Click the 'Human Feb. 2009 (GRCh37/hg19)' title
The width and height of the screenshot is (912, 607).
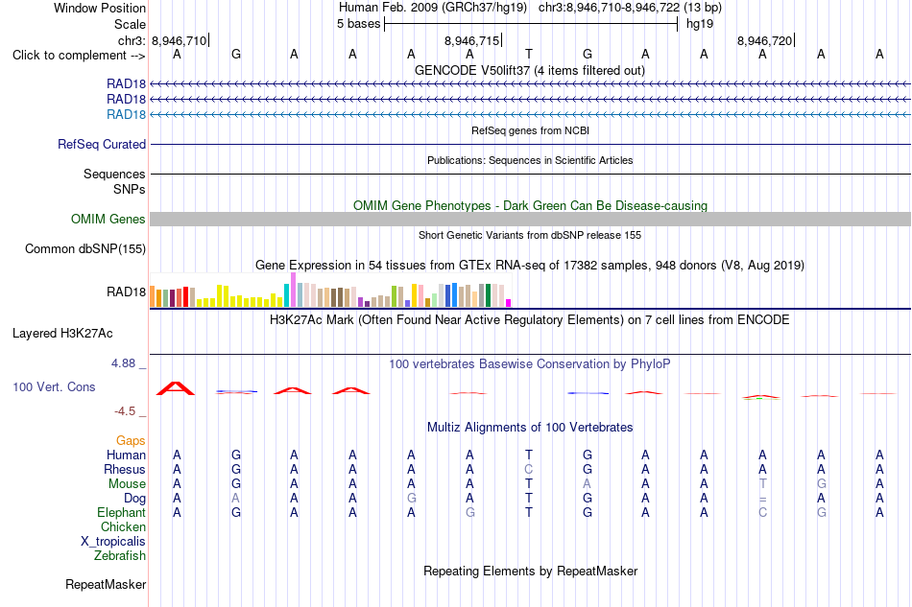433,8
